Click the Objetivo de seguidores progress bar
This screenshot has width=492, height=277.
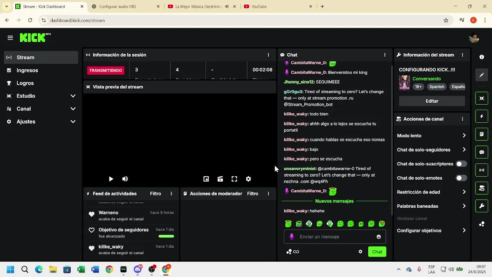pyautogui.click(x=166, y=236)
